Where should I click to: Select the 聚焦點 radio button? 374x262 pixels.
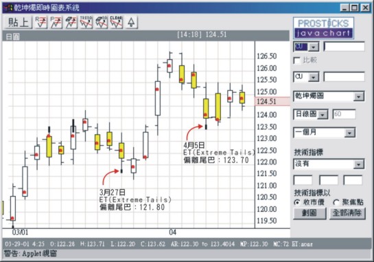(x=336, y=202)
